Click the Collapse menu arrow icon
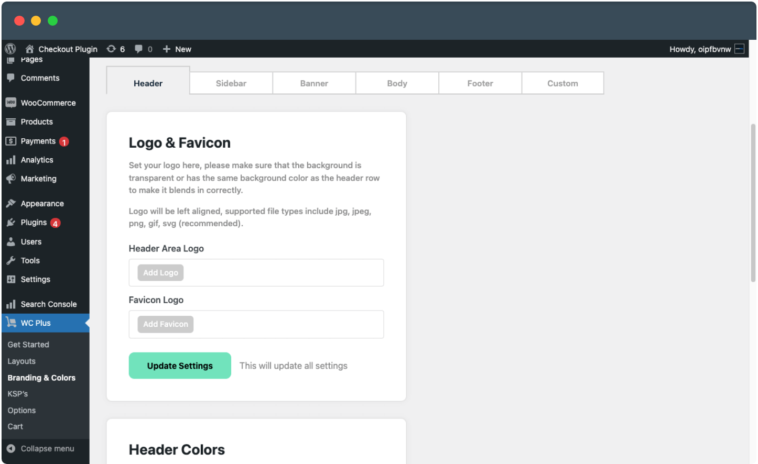The image size is (758, 464). 10,448
